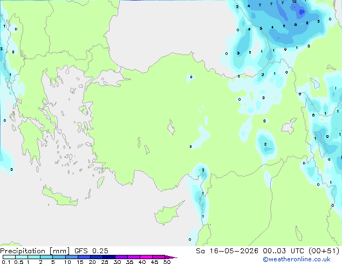Click the 'Precipitation [mm]' map title

pyautogui.click(x=35, y=251)
